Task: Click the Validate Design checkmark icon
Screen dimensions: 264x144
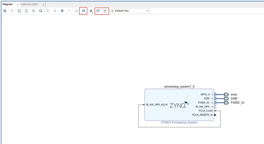Action: click(x=83, y=11)
